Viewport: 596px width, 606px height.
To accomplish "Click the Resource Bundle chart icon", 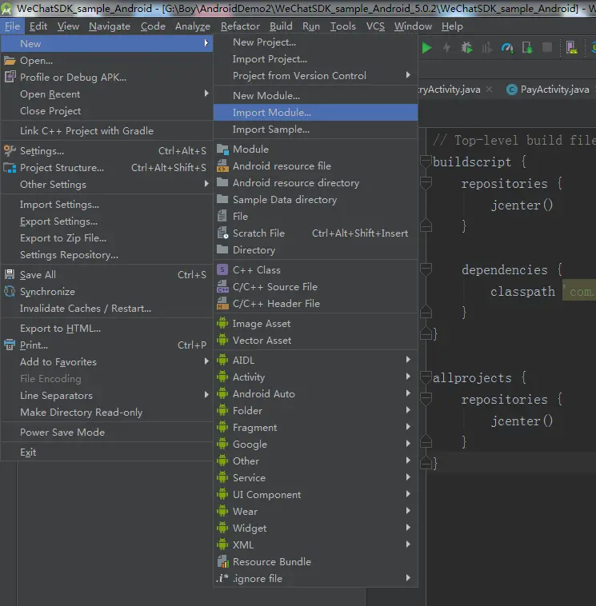I will point(222,561).
